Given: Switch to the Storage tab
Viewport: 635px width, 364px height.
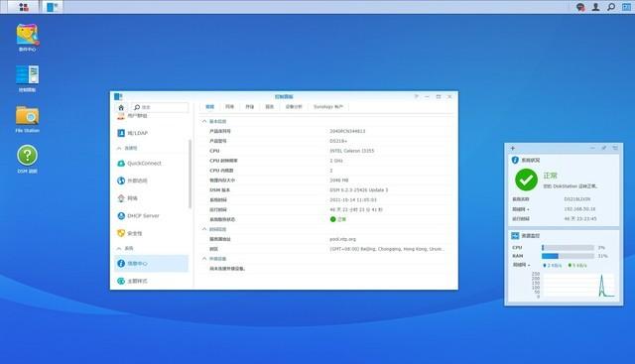Looking at the screenshot, I should pos(249,107).
